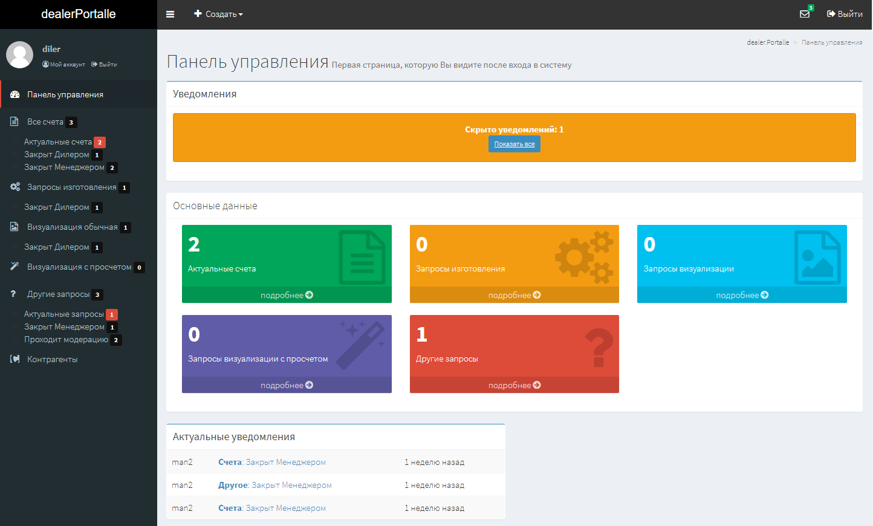This screenshot has width=873, height=526.
Task: Click the gears icon on the orange card
Action: (585, 258)
